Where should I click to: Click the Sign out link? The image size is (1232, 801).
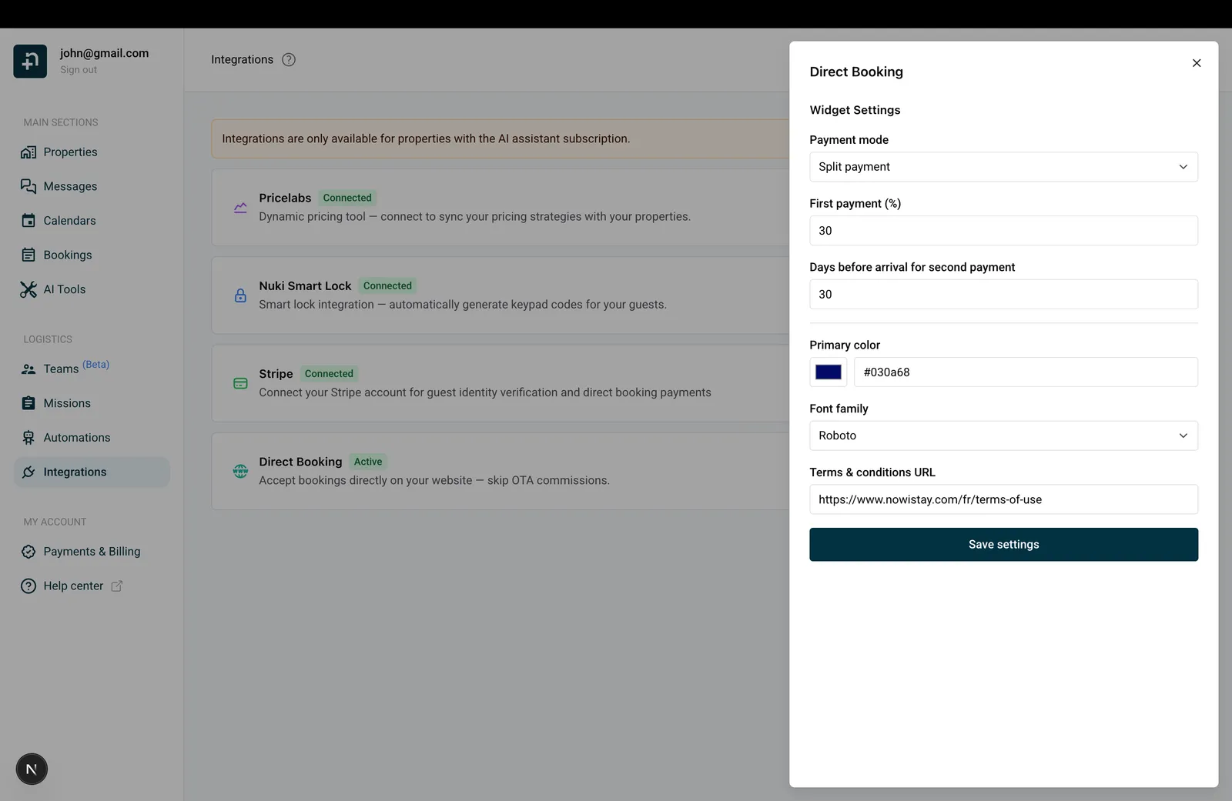click(x=79, y=70)
